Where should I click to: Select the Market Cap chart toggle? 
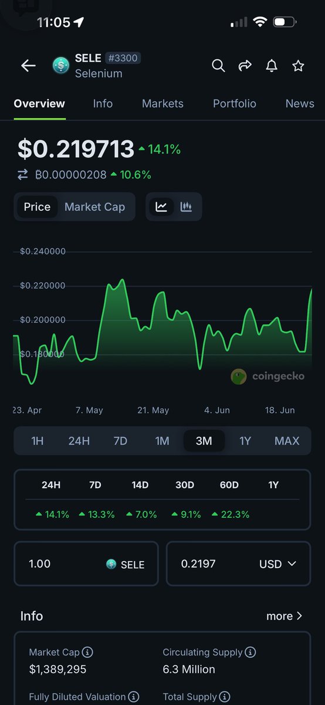pos(94,207)
